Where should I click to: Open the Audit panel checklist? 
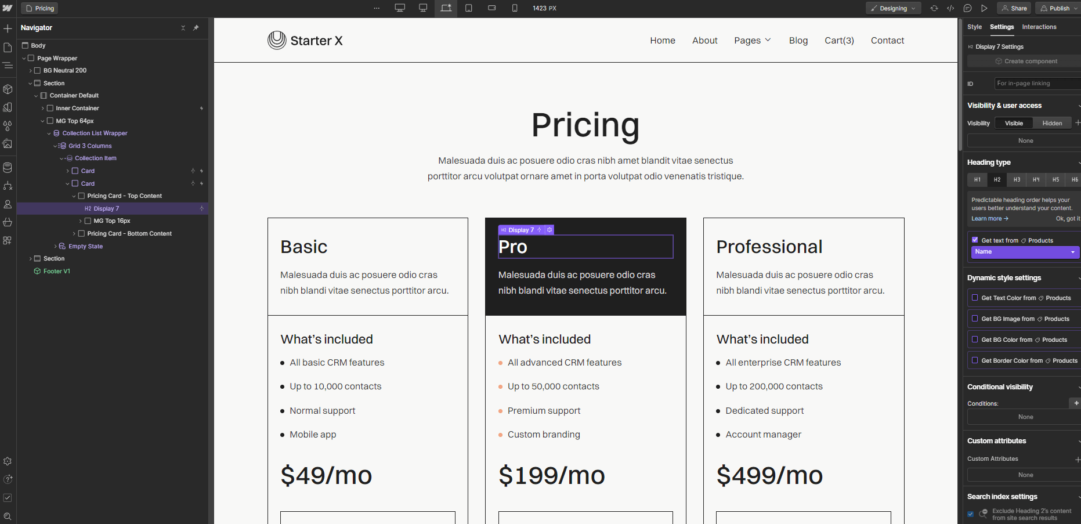(x=8, y=497)
